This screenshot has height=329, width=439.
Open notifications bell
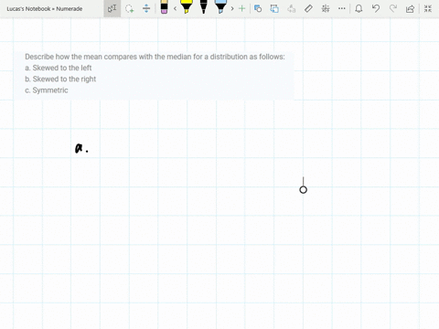point(359,8)
